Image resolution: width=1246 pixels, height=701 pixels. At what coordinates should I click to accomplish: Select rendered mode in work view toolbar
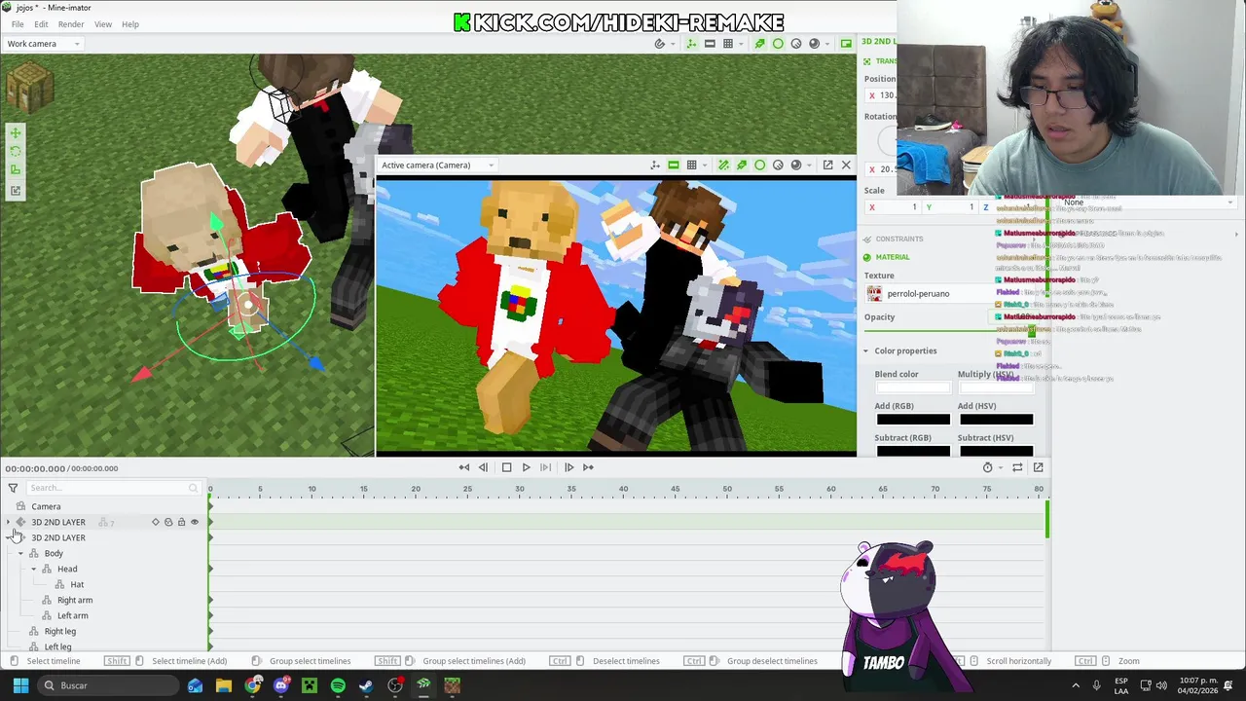[815, 44]
